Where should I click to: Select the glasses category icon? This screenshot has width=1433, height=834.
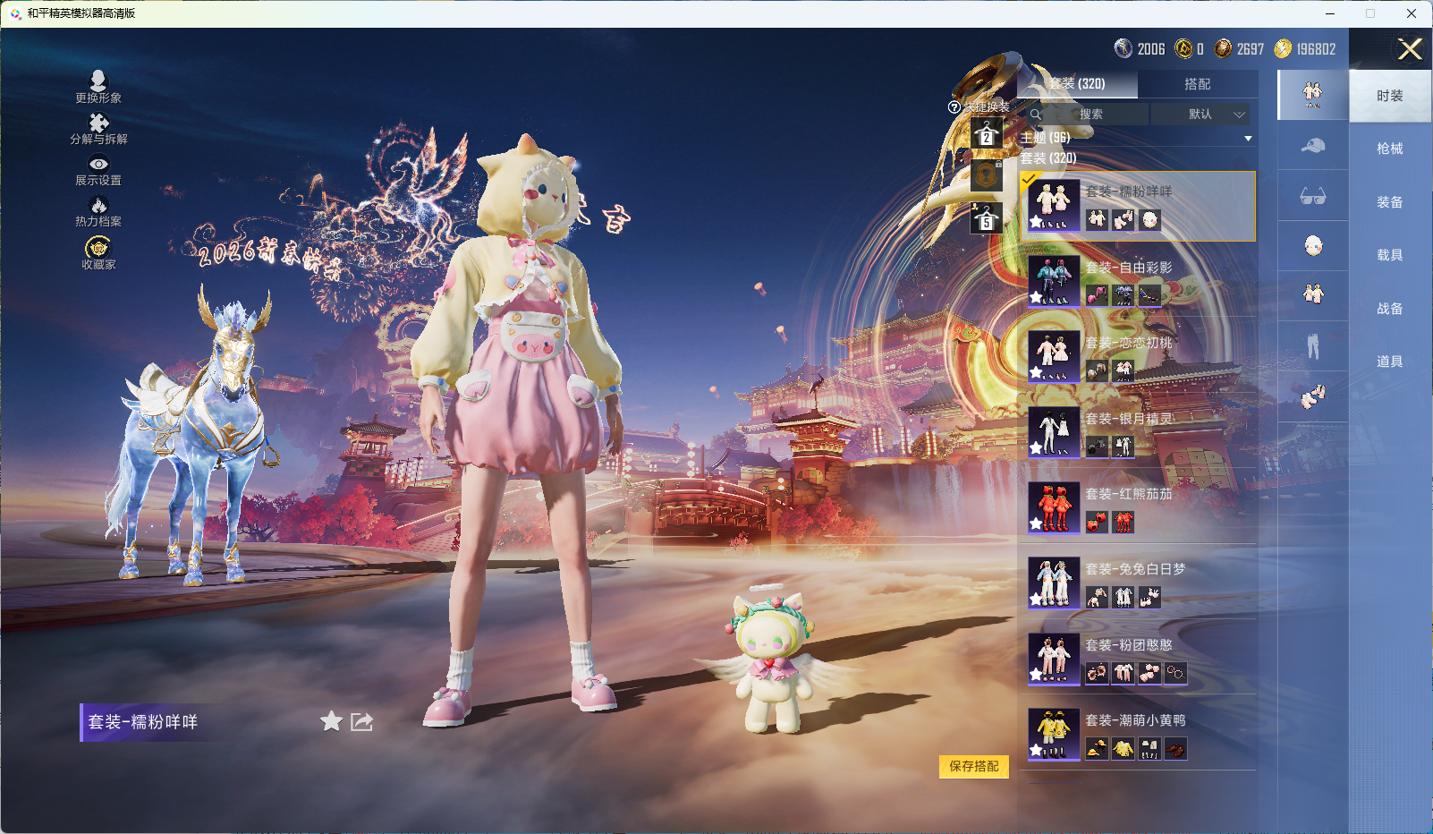coord(1312,196)
